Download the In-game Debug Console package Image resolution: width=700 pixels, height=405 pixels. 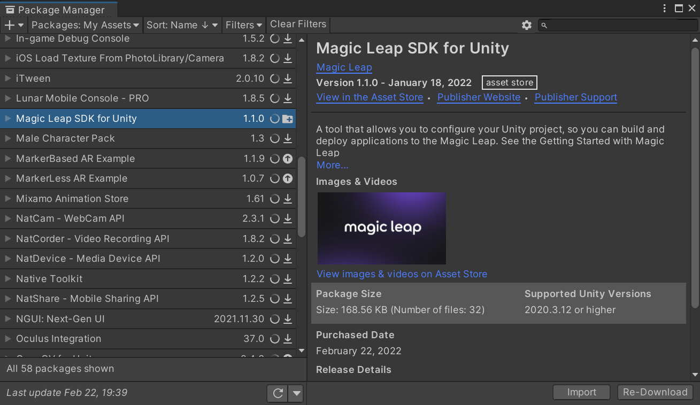[288, 38]
